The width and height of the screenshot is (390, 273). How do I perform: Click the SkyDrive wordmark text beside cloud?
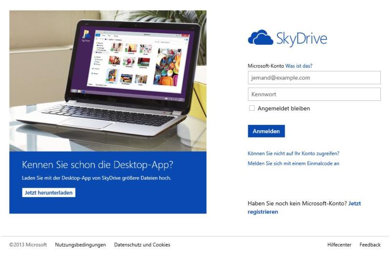301,39
